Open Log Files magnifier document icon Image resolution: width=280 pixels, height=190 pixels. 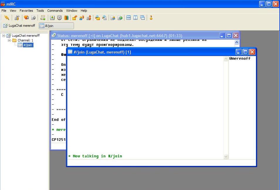(104, 18)
